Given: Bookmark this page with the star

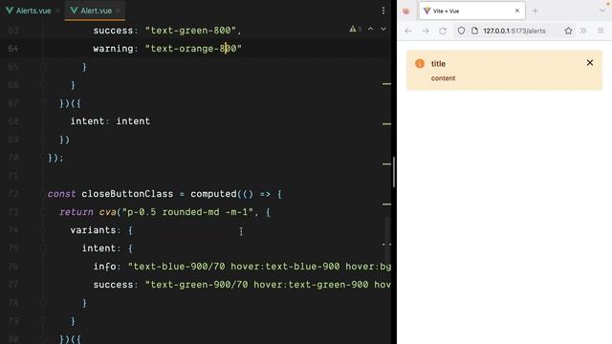Looking at the screenshot, I should [x=568, y=31].
